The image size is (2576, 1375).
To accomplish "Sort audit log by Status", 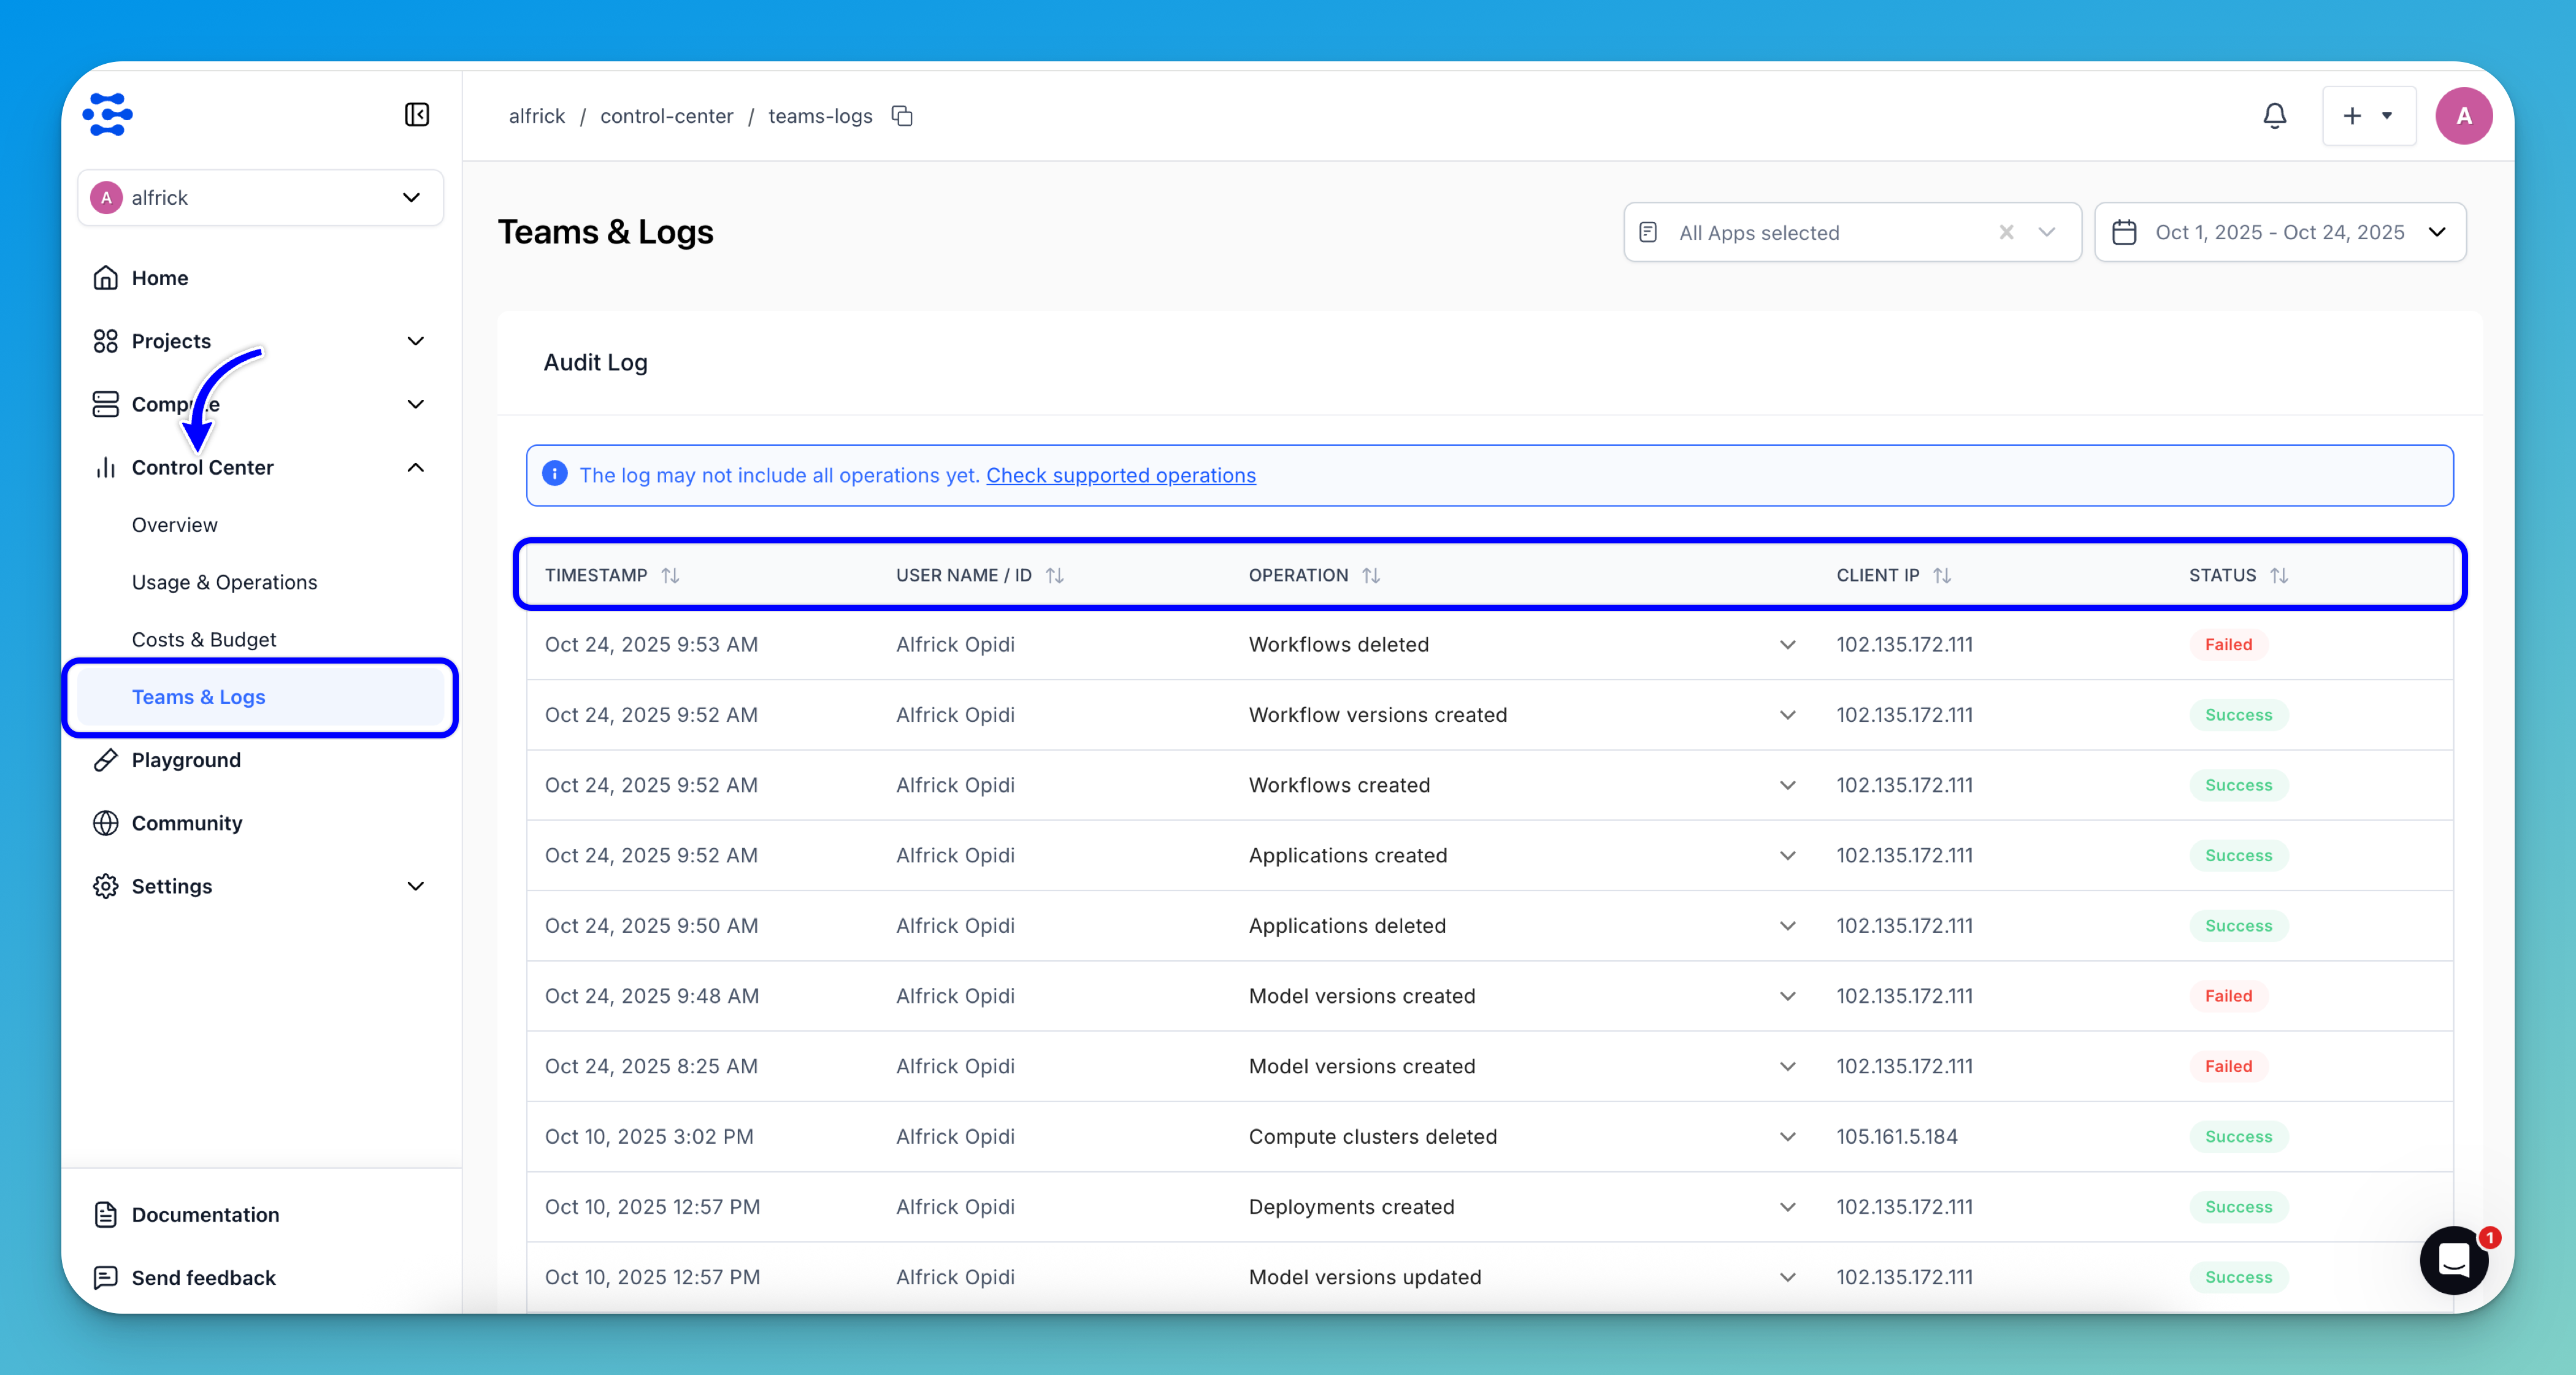I will point(2279,575).
